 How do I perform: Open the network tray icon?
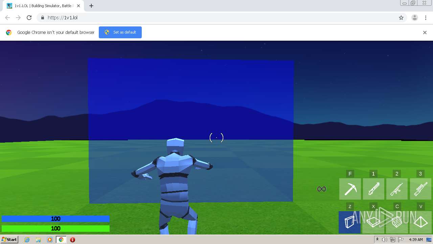point(393,240)
